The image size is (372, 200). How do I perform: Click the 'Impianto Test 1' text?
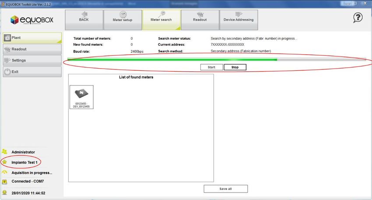click(25, 162)
